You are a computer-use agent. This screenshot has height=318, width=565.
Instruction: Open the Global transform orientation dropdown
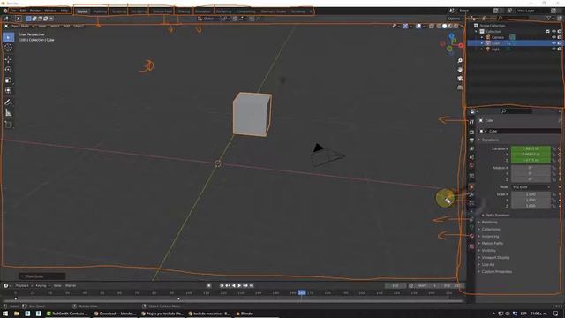[208, 19]
